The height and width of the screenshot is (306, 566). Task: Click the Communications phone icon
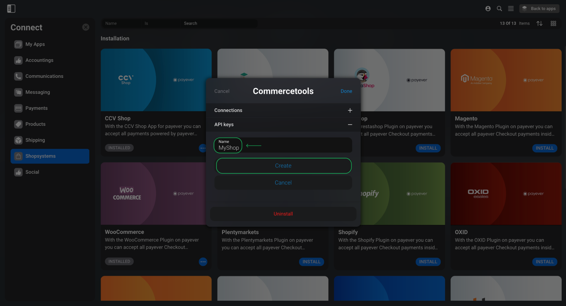coord(18,76)
